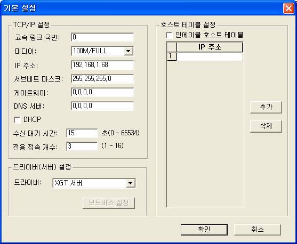Expand the 드라이버 XGT 서버 dropdown
This screenshot has width=297, height=244.
coord(131,183)
